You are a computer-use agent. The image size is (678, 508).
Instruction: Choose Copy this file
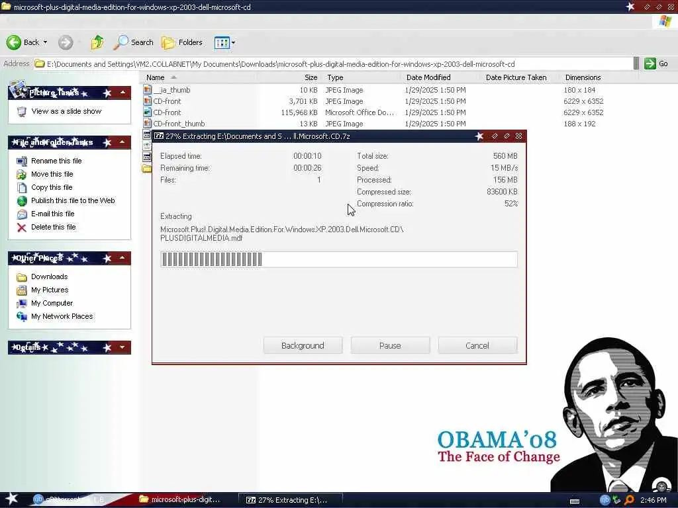tap(52, 187)
